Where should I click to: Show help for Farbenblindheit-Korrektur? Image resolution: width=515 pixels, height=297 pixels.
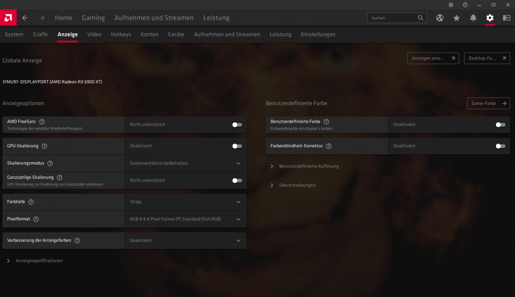pos(329,146)
